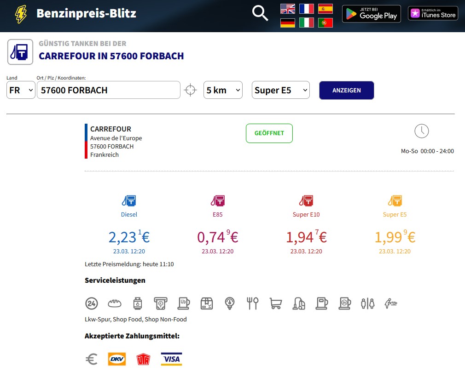Click the DKV payment card icon
This screenshot has width=465, height=383.
coord(117,359)
